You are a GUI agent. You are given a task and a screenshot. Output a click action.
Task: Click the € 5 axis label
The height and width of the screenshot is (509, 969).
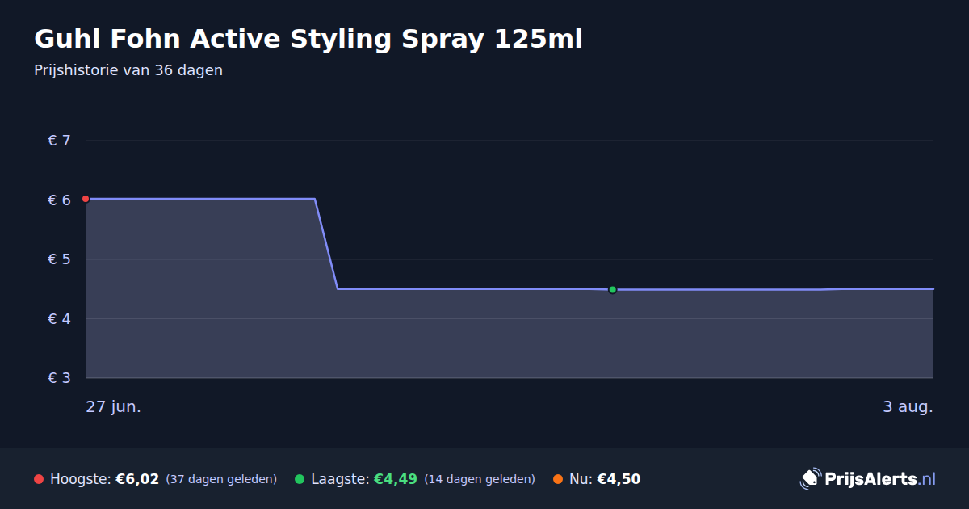pyautogui.click(x=60, y=259)
